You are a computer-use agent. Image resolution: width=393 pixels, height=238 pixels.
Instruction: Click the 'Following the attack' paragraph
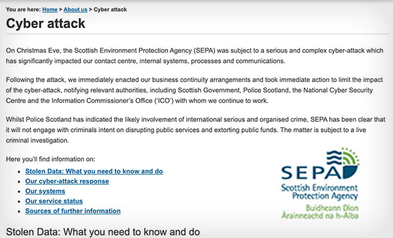pyautogui.click(x=192, y=90)
